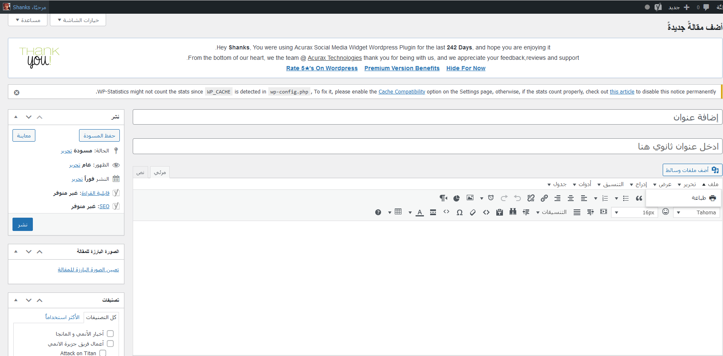Viewport: 723px width, 356px height.
Task: Check the Attack on Titan category
Action: [103, 353]
